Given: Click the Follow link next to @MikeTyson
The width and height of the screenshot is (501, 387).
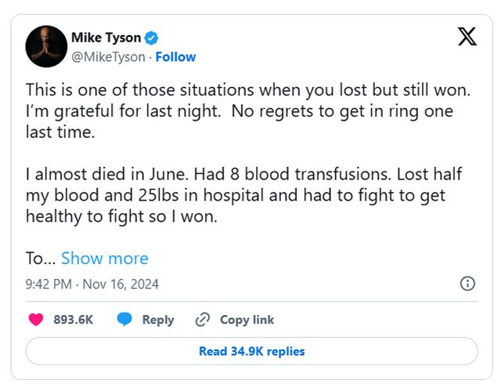Looking at the screenshot, I should coord(175,57).
